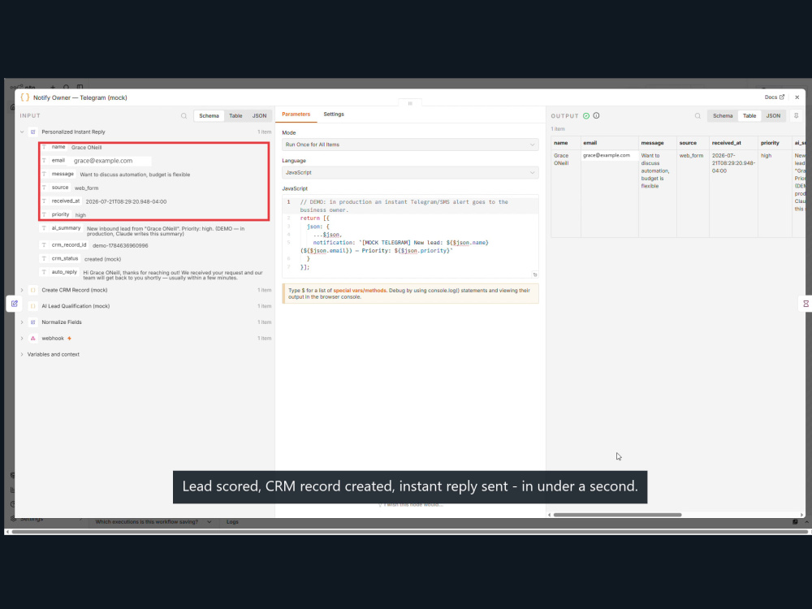Expand the Normalize Fields node
The image size is (812, 609).
coord(22,322)
